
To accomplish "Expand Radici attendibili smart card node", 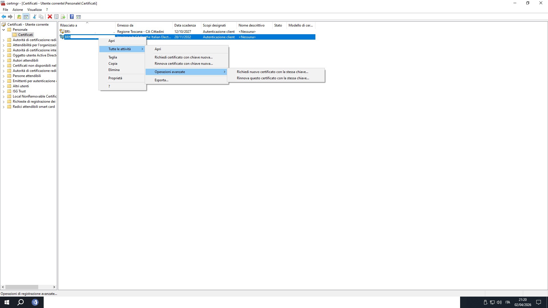I will coord(3,107).
